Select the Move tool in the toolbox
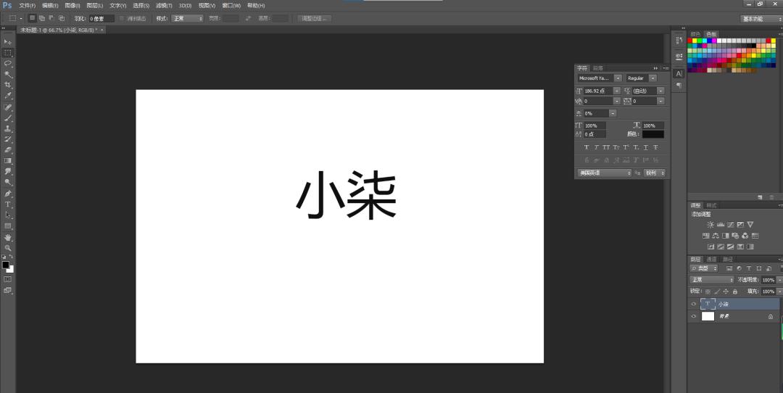Viewport: 783px width, 393px height. coord(7,42)
